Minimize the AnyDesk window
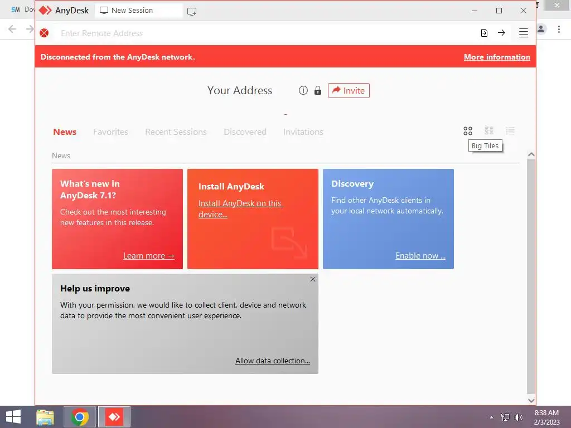 475,11
